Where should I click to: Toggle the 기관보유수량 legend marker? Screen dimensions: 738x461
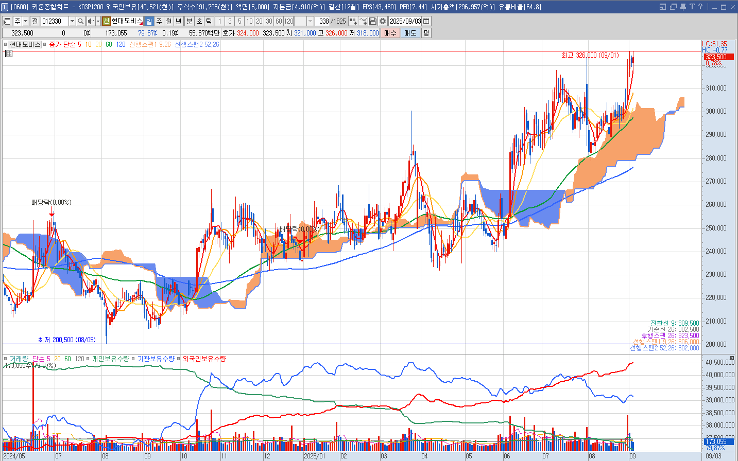tap(133, 359)
